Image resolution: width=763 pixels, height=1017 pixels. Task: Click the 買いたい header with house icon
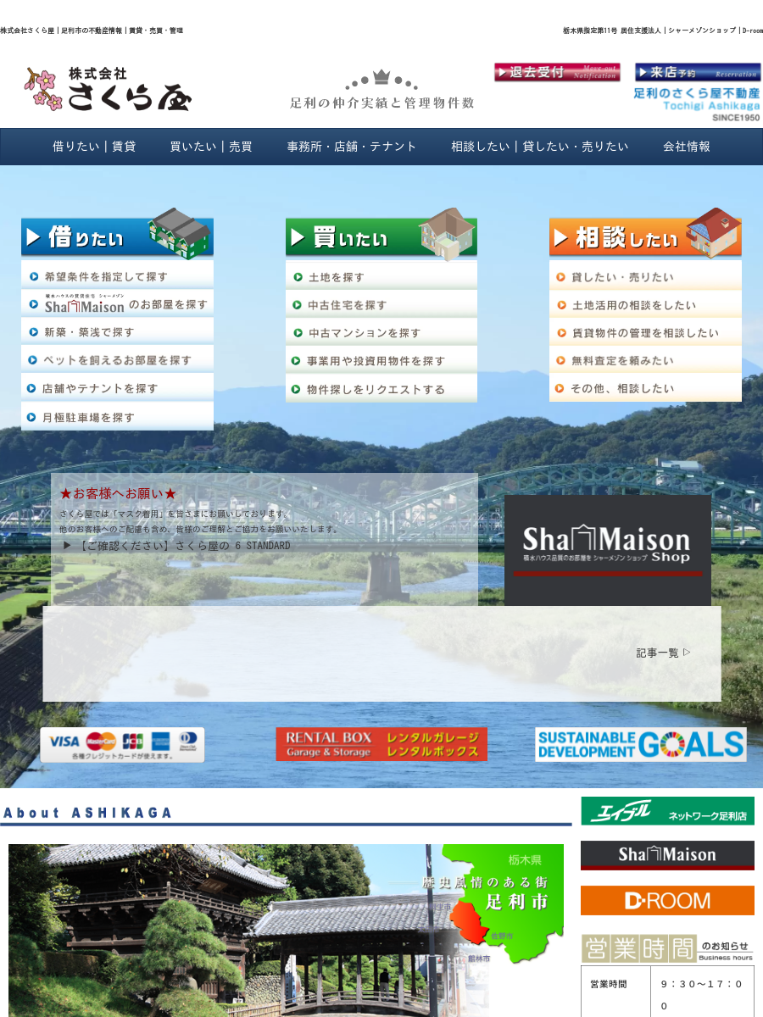381,232
